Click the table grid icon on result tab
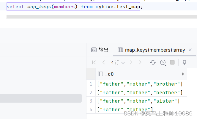Screen dimensions: 197x119 coord(120,50)
